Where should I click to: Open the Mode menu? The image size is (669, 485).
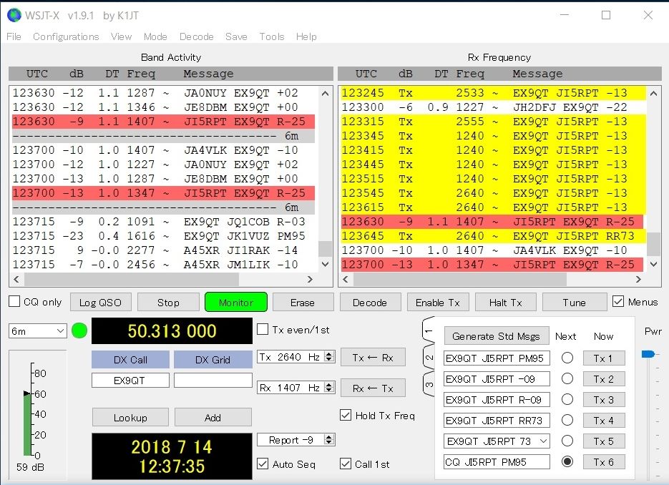pyautogui.click(x=155, y=36)
